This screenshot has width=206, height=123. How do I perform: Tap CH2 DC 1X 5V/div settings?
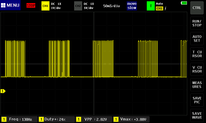point(89,6)
